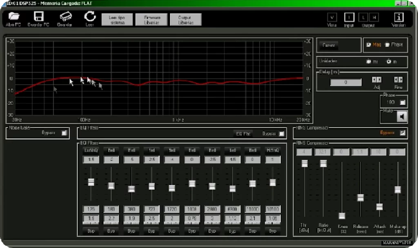Click the Delay Adj right arrow
Image resolution: width=418 pixels, height=248 pixels.
coord(379,80)
